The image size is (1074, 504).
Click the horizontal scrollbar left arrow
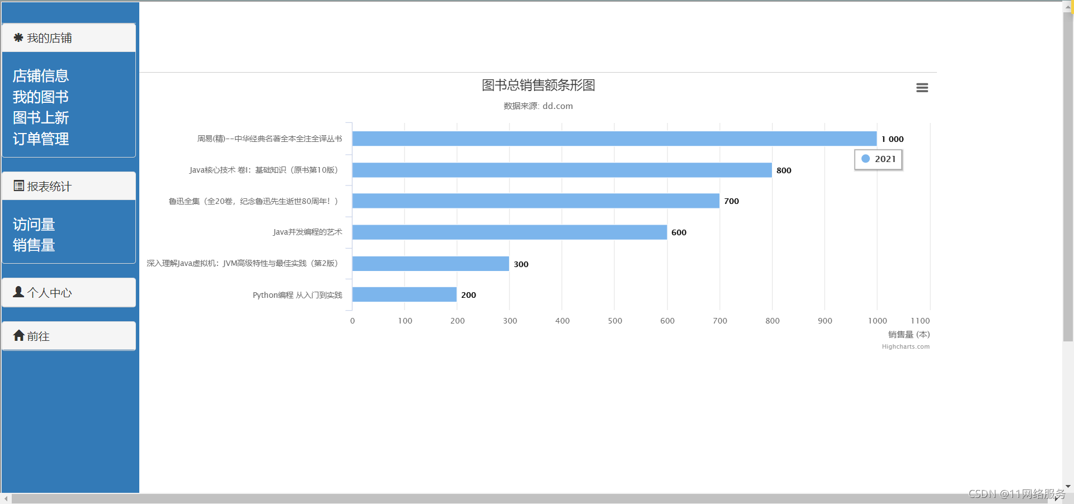point(6,498)
